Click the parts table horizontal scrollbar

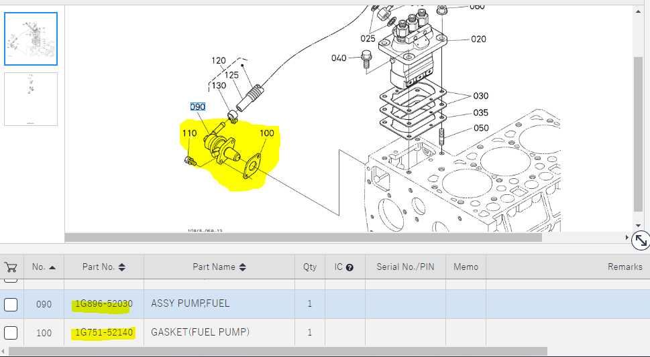click(x=278, y=351)
